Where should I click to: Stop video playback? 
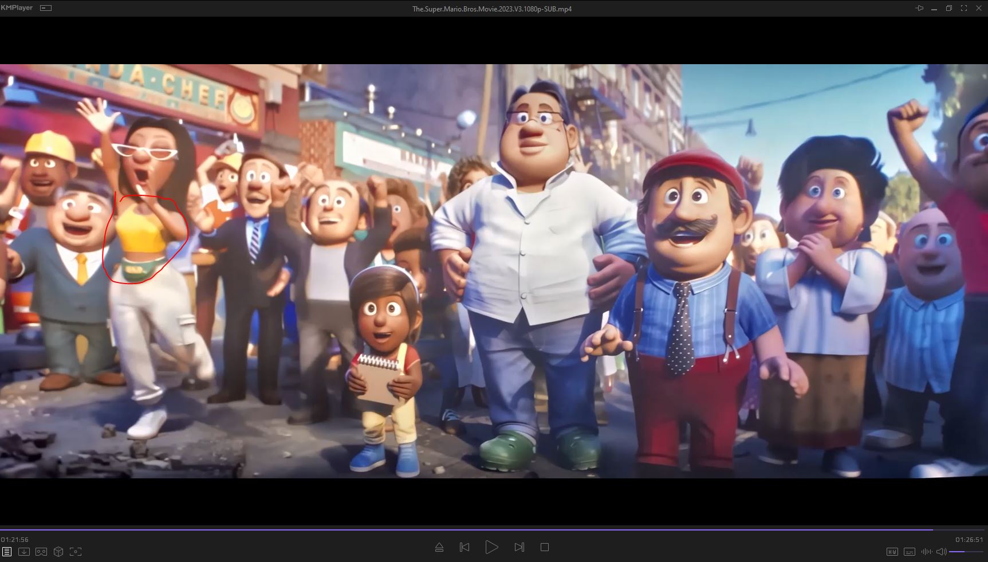[x=545, y=548]
